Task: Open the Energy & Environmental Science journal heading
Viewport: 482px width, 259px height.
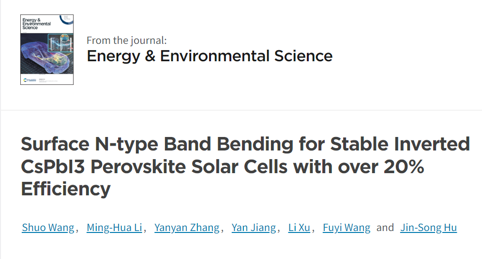Action: (x=210, y=56)
